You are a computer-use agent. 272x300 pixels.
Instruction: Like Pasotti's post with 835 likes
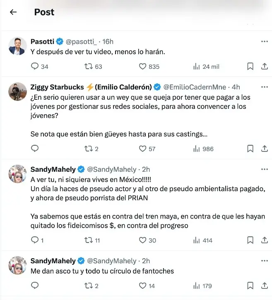pos(143,66)
